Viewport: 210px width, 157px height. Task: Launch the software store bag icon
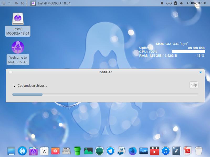coord(44,151)
